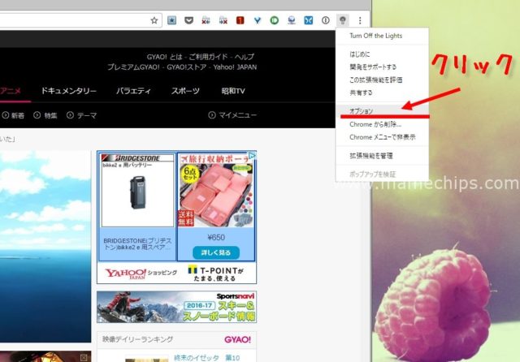This screenshot has width=520, height=362.
Task: Open the ご利用ガイド link
Action: [x=210, y=55]
